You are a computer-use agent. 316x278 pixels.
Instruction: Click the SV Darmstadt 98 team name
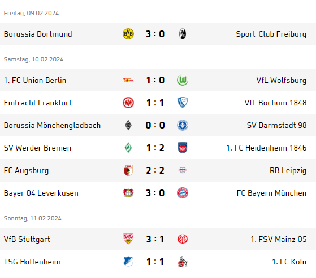coord(276,125)
